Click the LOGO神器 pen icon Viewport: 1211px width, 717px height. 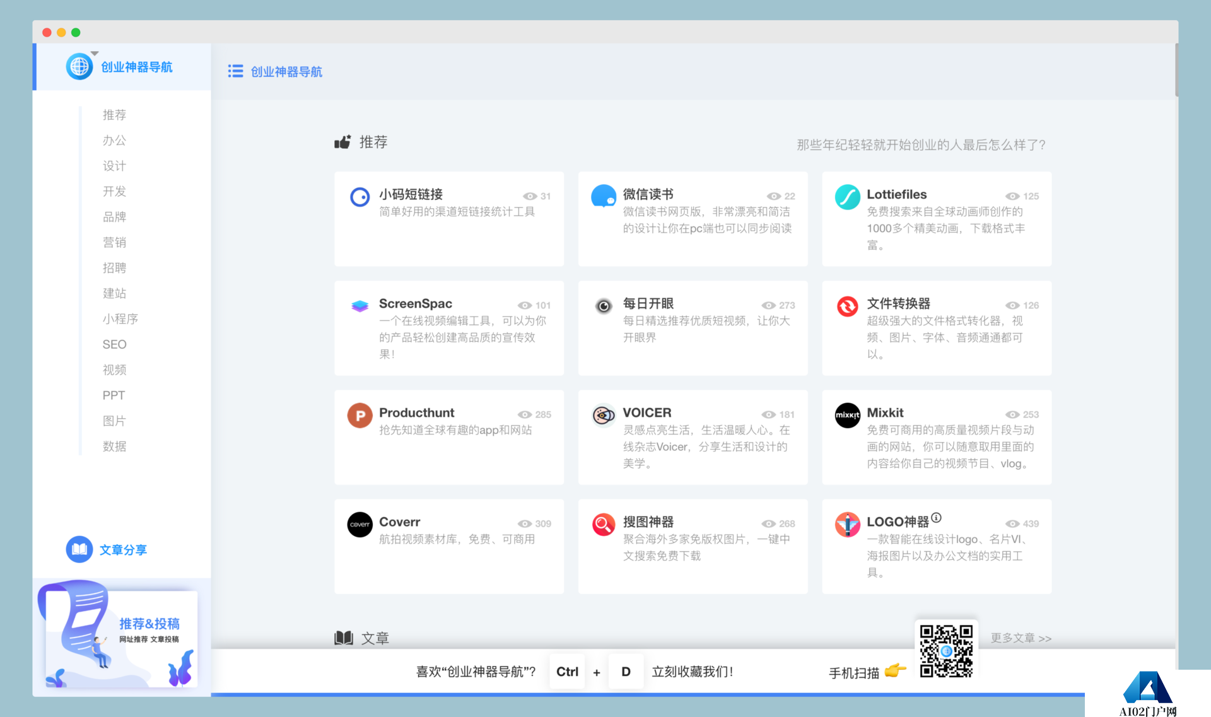847,525
